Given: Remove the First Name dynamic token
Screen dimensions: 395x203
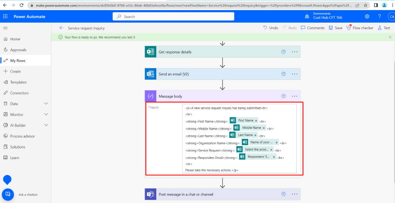Looking at the screenshot, I should click(256, 121).
